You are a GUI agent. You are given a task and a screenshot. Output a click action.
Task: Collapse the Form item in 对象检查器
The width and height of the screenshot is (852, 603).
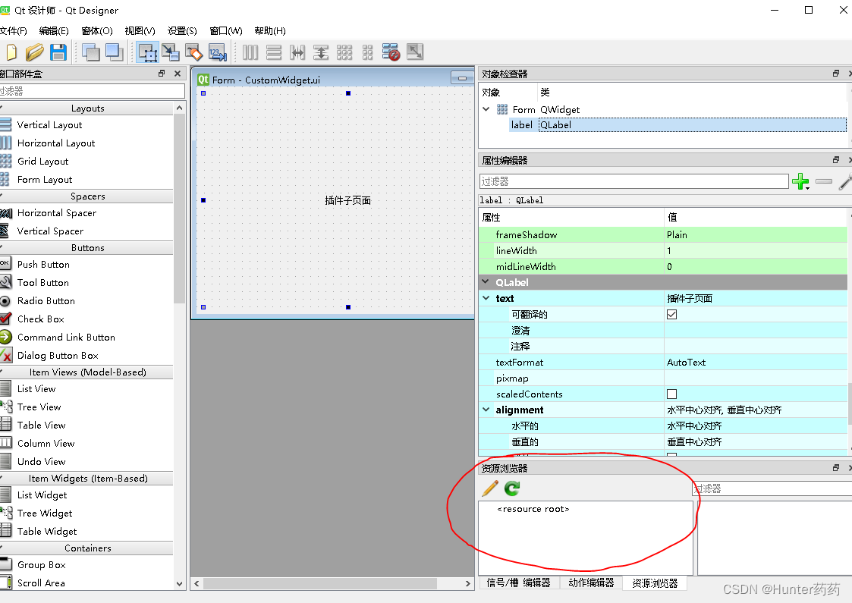(486, 108)
